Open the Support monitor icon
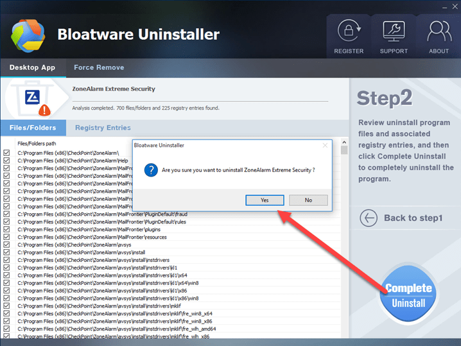The image size is (461, 346). [x=394, y=31]
